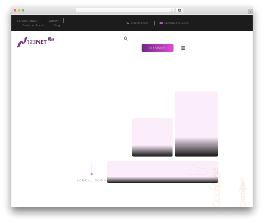This screenshot has height=223, width=264.
Task: Minimize the browser window yellow button
Action: pos(19,10)
